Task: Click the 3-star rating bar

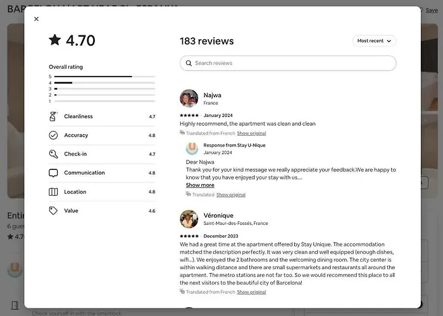Action: tap(104, 89)
